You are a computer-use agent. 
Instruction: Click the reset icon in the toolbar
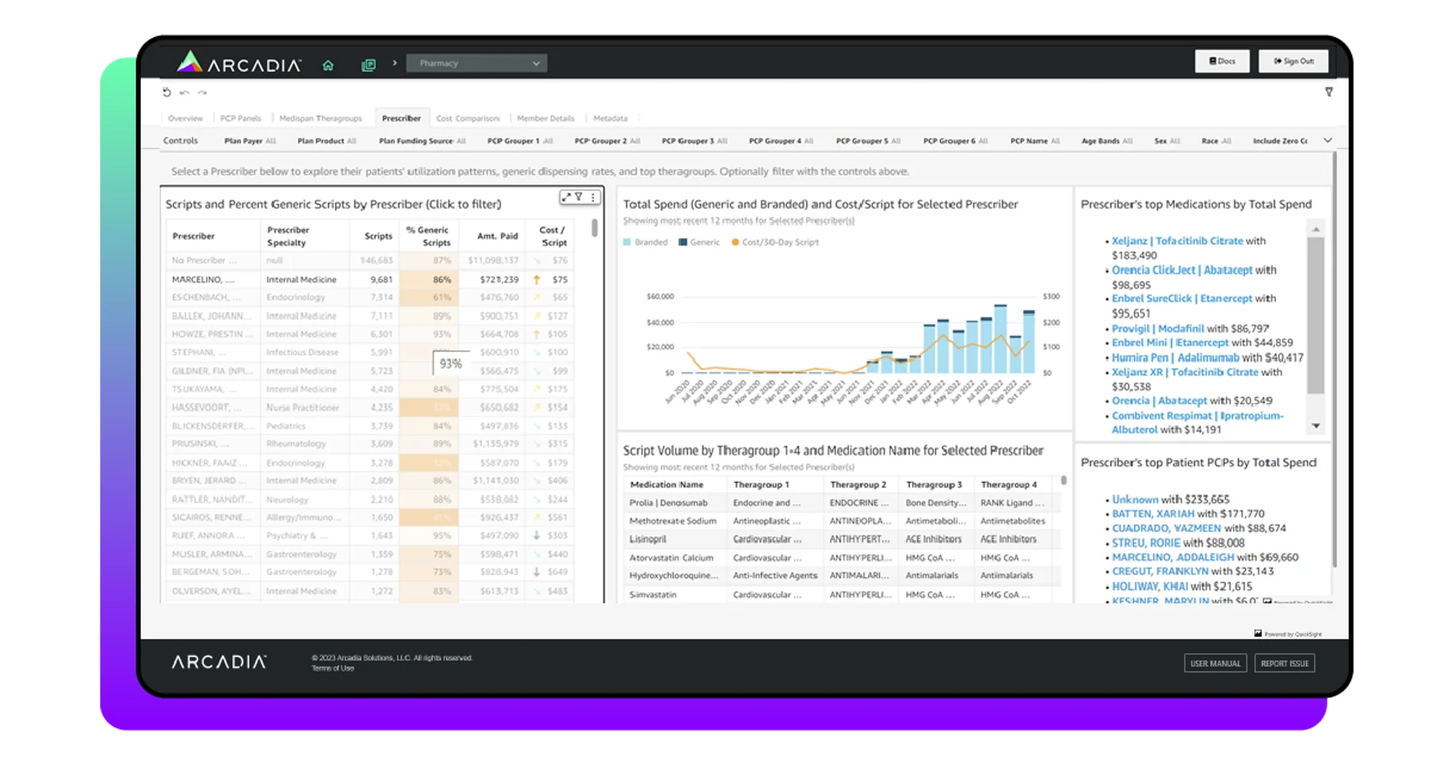coord(167,92)
